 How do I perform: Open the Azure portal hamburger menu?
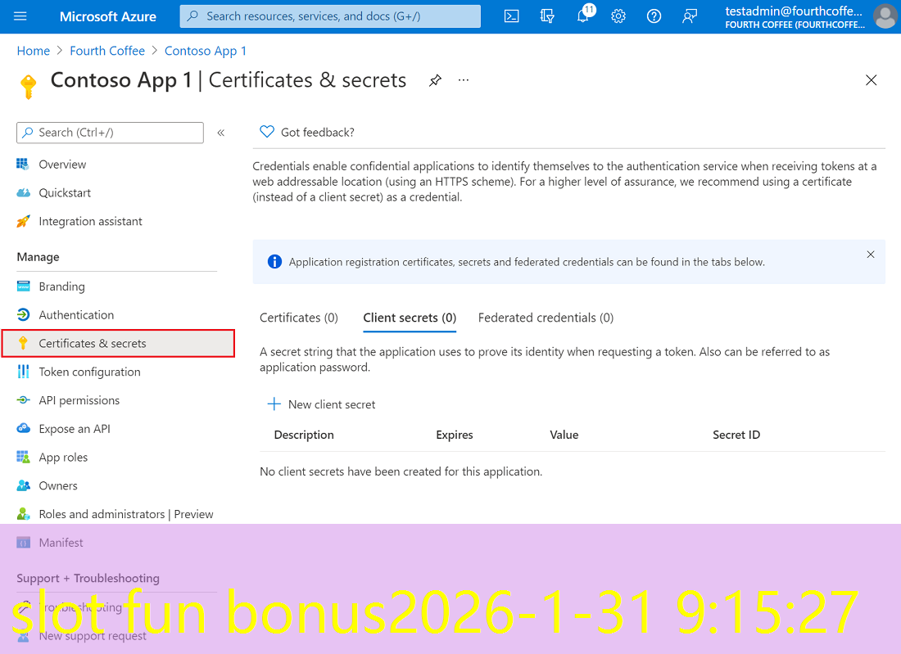tap(20, 16)
